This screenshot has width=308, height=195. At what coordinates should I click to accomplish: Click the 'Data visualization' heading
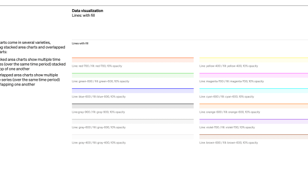point(88,11)
